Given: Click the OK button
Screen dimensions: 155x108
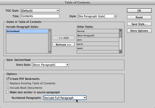Looking at the screenshot, I should (x=139, y=11).
